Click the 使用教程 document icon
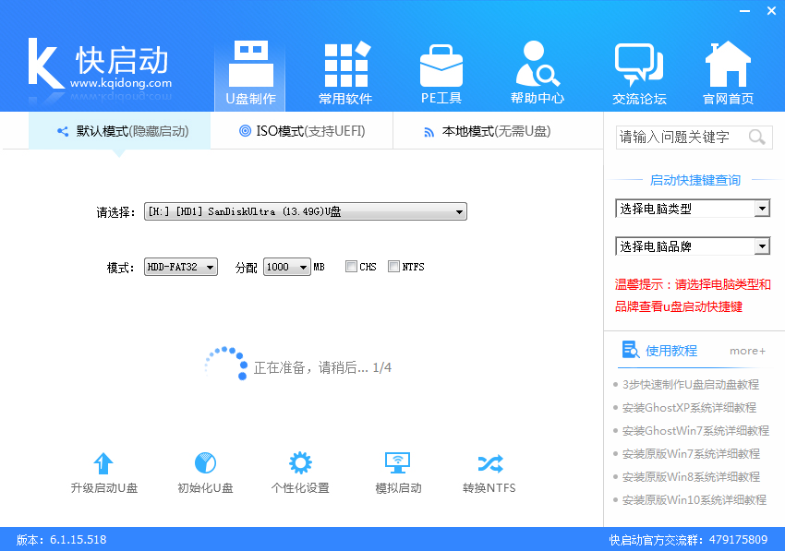Screen dimensions: 785x551 [x=630, y=350]
